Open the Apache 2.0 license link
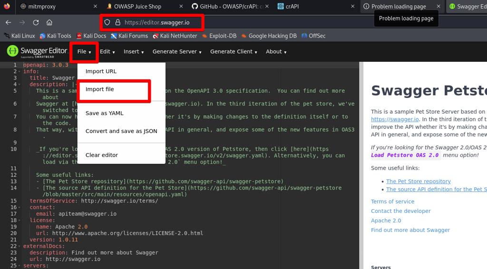Image resolution: width=487 pixels, height=269 pixels. pyautogui.click(x=386, y=221)
